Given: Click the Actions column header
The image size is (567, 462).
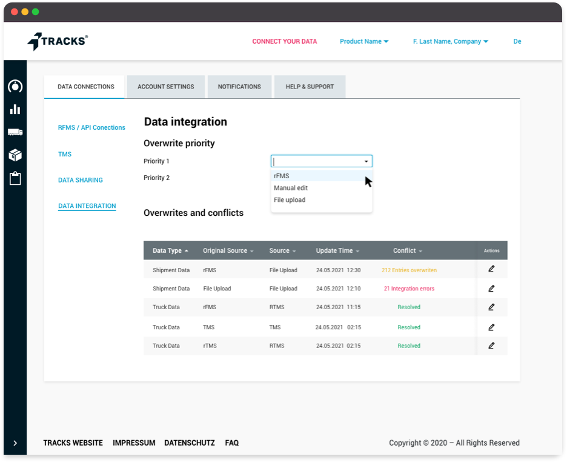Looking at the screenshot, I should pyautogui.click(x=491, y=250).
